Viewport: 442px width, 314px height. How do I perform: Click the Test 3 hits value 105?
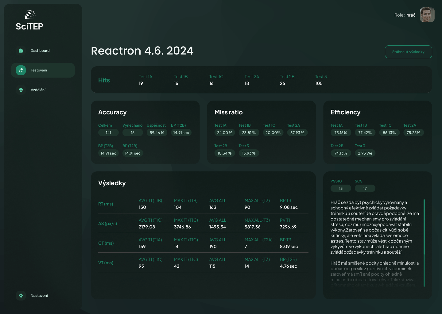click(319, 83)
